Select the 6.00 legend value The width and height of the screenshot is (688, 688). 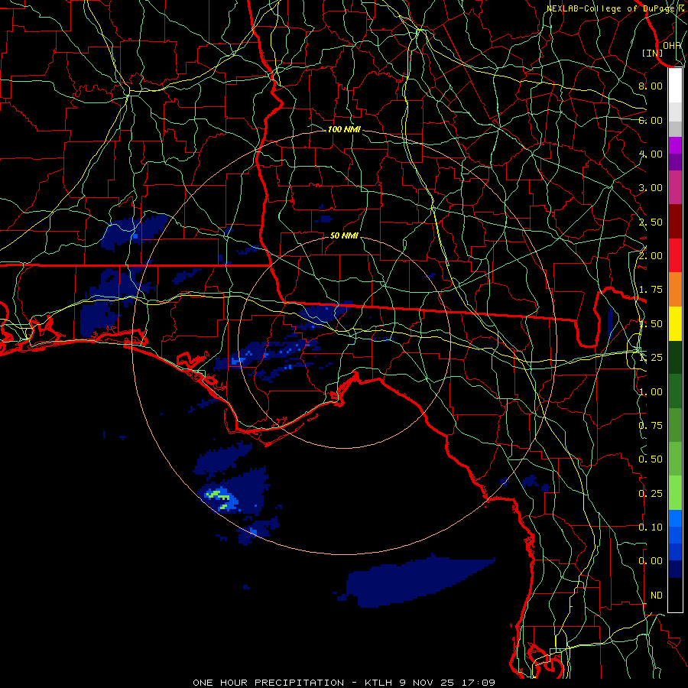(x=651, y=120)
